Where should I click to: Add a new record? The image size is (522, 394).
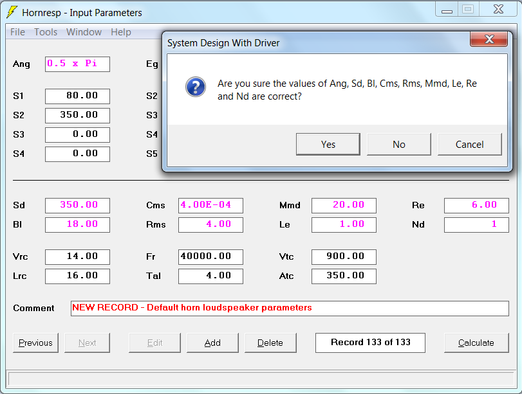(x=212, y=343)
